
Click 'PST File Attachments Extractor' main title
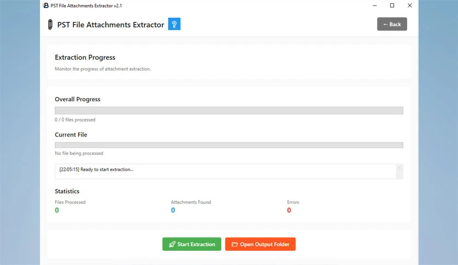coord(111,25)
